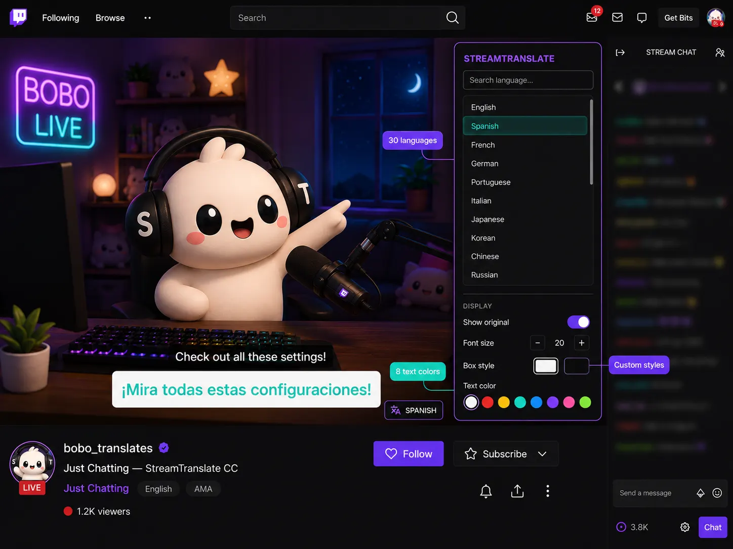This screenshot has height=549, width=733.
Task: Click the Bits diamond icon in message box
Action: pos(701,493)
